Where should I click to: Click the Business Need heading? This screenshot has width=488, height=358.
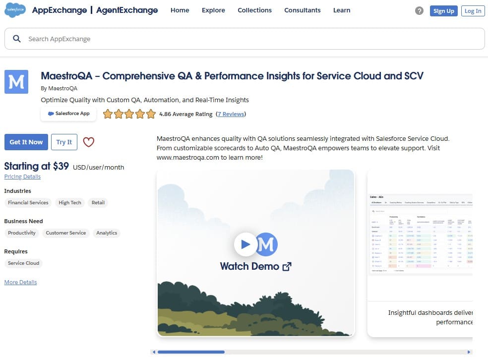point(24,221)
